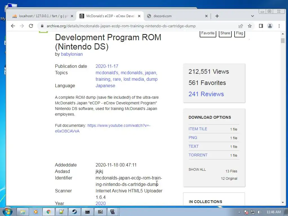Click the Addeddate value 2020-11-18 00:47:11
Image resolution: width=288 pixels, height=216 pixels.
pos(116,165)
